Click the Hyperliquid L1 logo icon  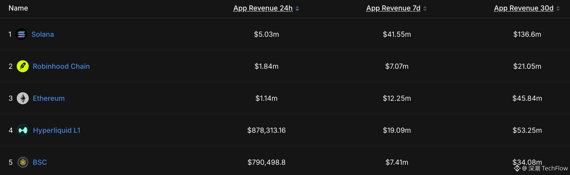click(23, 130)
